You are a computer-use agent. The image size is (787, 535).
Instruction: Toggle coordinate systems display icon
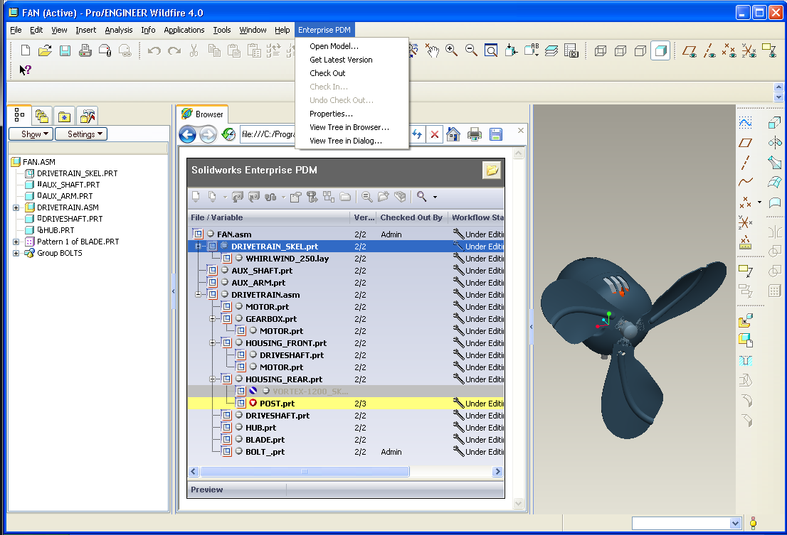pyautogui.click(x=749, y=50)
